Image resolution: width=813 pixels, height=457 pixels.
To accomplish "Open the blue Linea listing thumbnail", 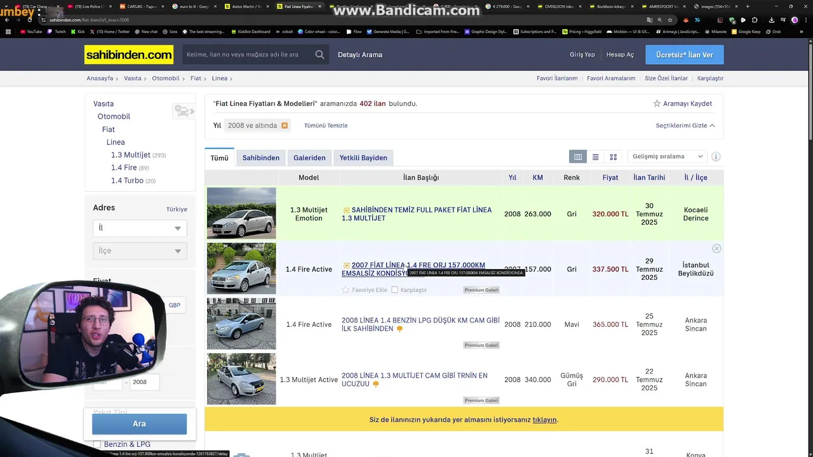I will tap(241, 324).
